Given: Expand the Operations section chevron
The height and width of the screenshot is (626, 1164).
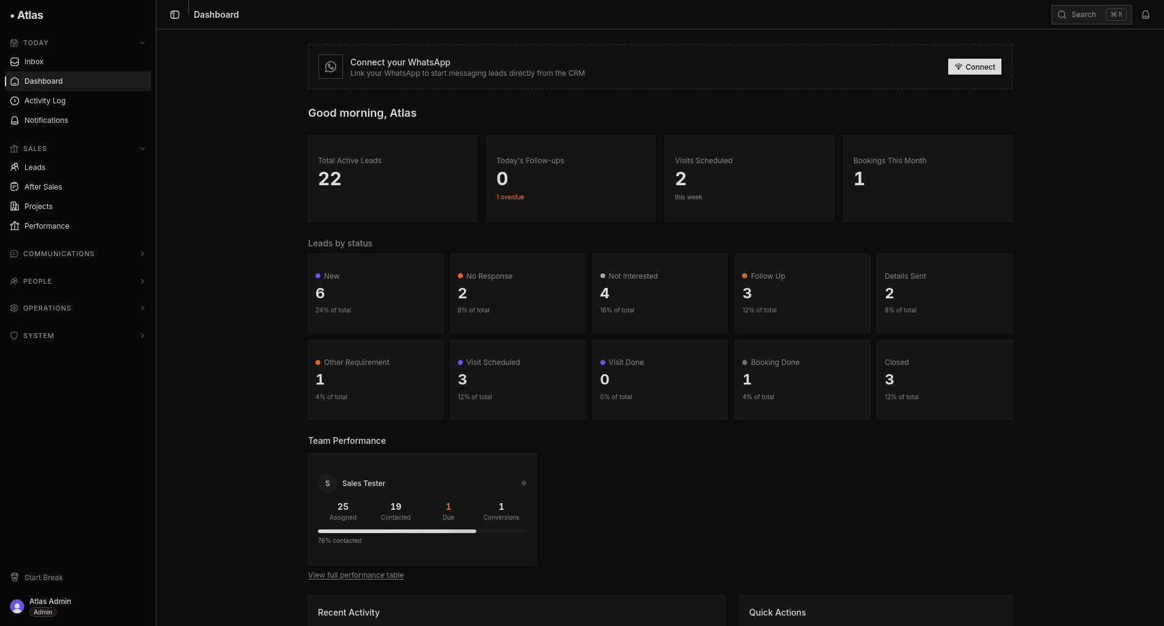Looking at the screenshot, I should (142, 308).
